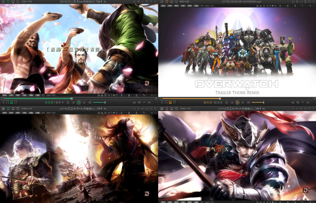The image size is (316, 203).
Task: Open hamburger menu of bottom-left player
Action: coord(3,109)
